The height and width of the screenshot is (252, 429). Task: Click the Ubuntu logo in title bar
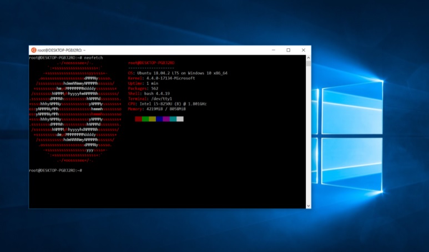tap(34, 50)
